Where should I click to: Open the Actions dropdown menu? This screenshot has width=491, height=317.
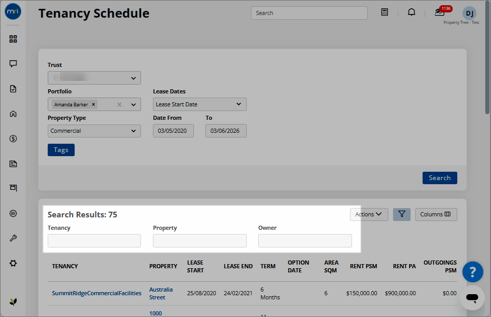point(369,214)
